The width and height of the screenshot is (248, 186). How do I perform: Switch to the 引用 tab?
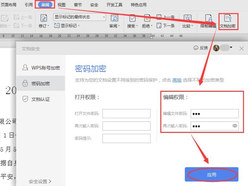[x=29, y=5]
